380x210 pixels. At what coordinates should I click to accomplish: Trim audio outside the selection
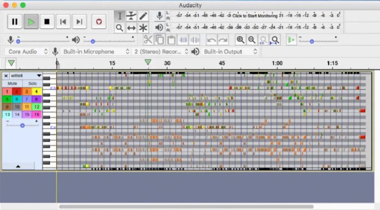(183, 40)
